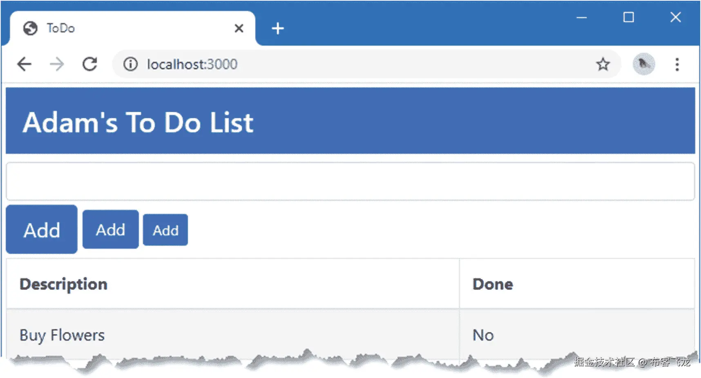Viewport: 701px width, 378px height.
Task: Open a new browser tab
Action: tap(278, 29)
